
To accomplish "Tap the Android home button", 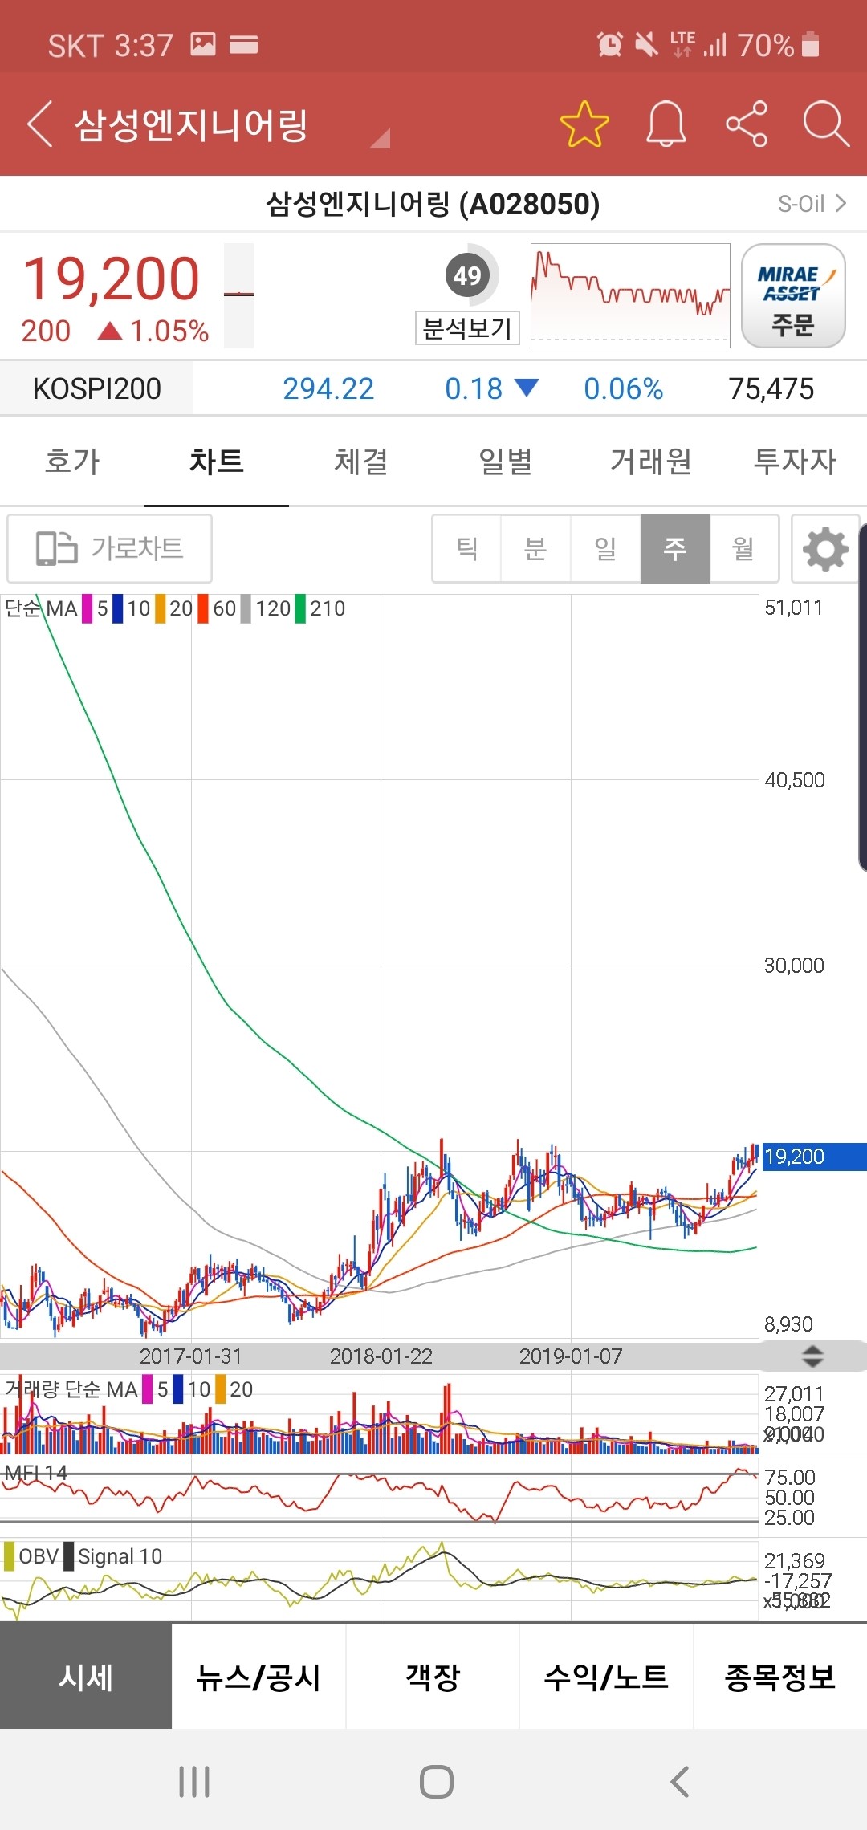I will [x=436, y=1782].
